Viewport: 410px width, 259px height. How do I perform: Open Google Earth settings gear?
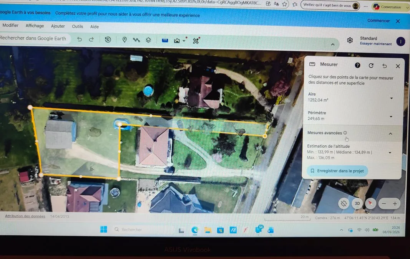click(350, 40)
